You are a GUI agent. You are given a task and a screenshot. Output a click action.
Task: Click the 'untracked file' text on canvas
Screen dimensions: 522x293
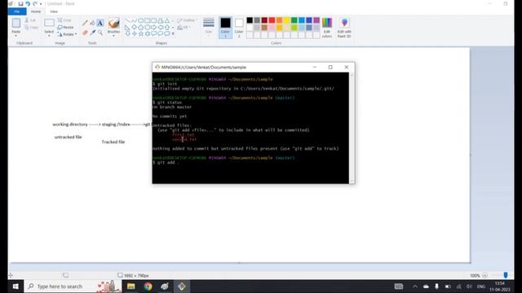[68, 137]
